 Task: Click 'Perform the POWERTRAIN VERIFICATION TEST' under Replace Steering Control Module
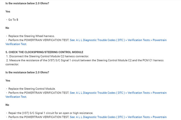click(x=39, y=93)
